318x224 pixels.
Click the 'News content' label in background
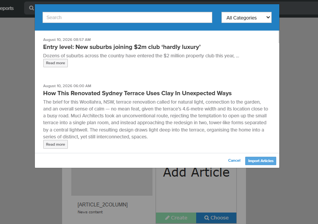coord(90,212)
